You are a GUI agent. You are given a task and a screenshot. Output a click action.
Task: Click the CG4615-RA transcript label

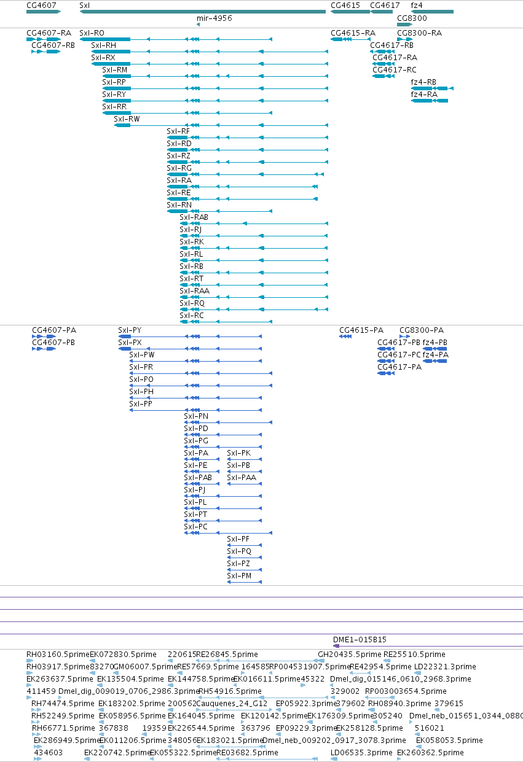(x=353, y=33)
